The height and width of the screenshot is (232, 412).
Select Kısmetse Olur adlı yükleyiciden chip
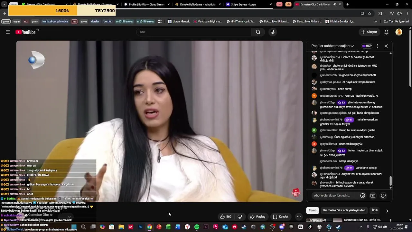pos(344,210)
